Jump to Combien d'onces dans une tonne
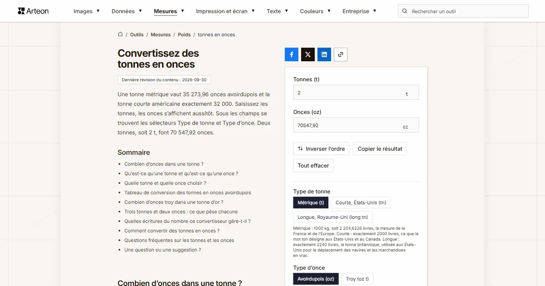The image size is (545, 286). tap(164, 164)
